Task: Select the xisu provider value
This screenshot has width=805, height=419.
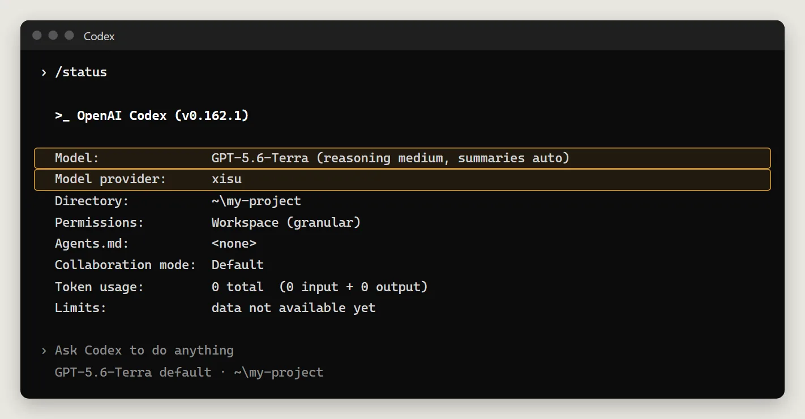Action: (x=226, y=179)
